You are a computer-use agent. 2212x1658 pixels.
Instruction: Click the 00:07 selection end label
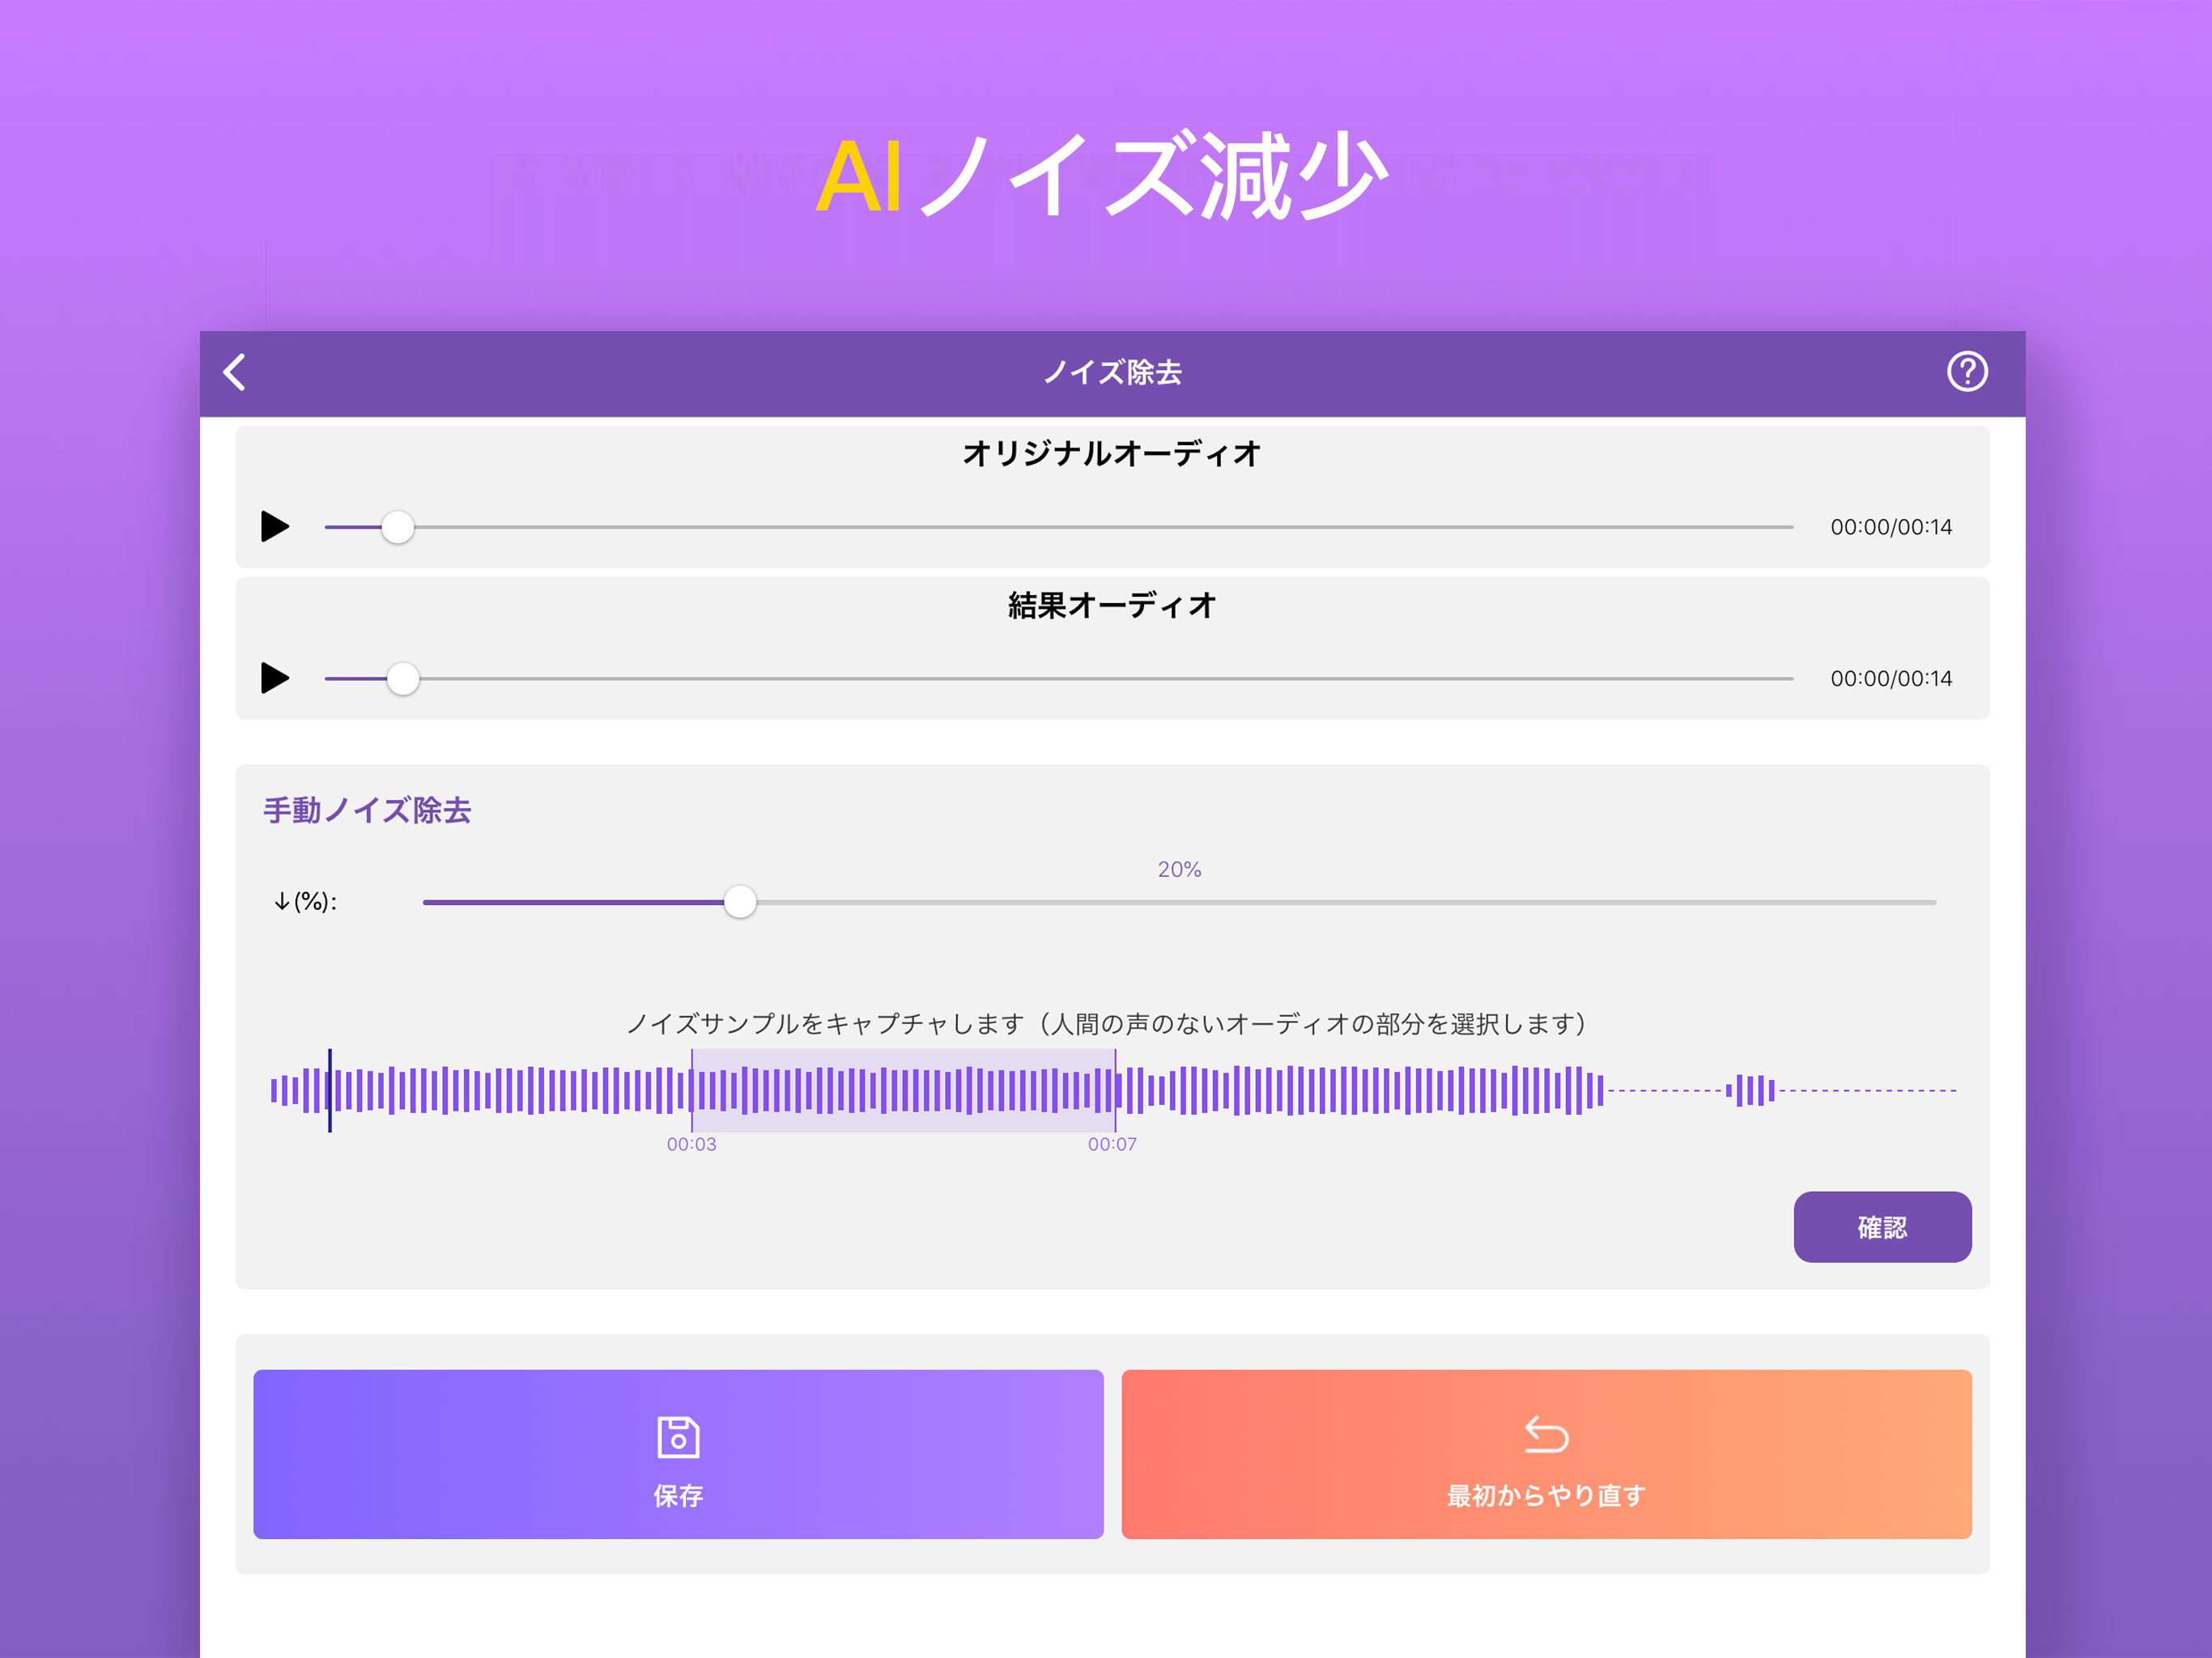1113,1145
